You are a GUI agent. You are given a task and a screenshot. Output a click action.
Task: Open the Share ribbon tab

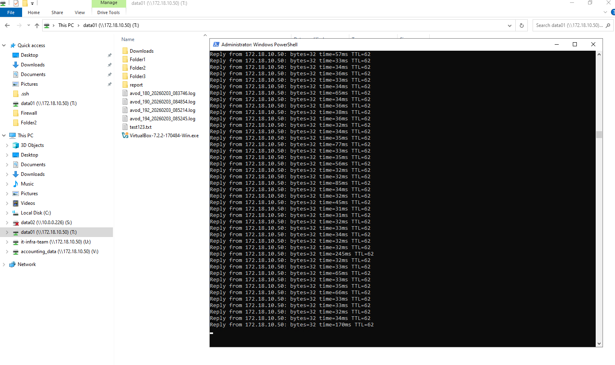57,12
